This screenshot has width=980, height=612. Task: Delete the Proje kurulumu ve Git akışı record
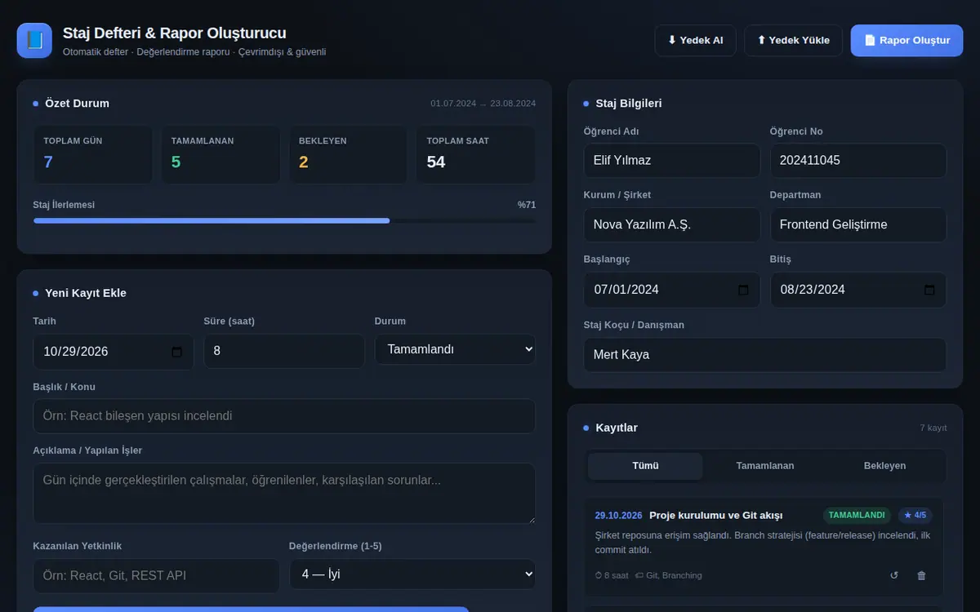(x=922, y=575)
